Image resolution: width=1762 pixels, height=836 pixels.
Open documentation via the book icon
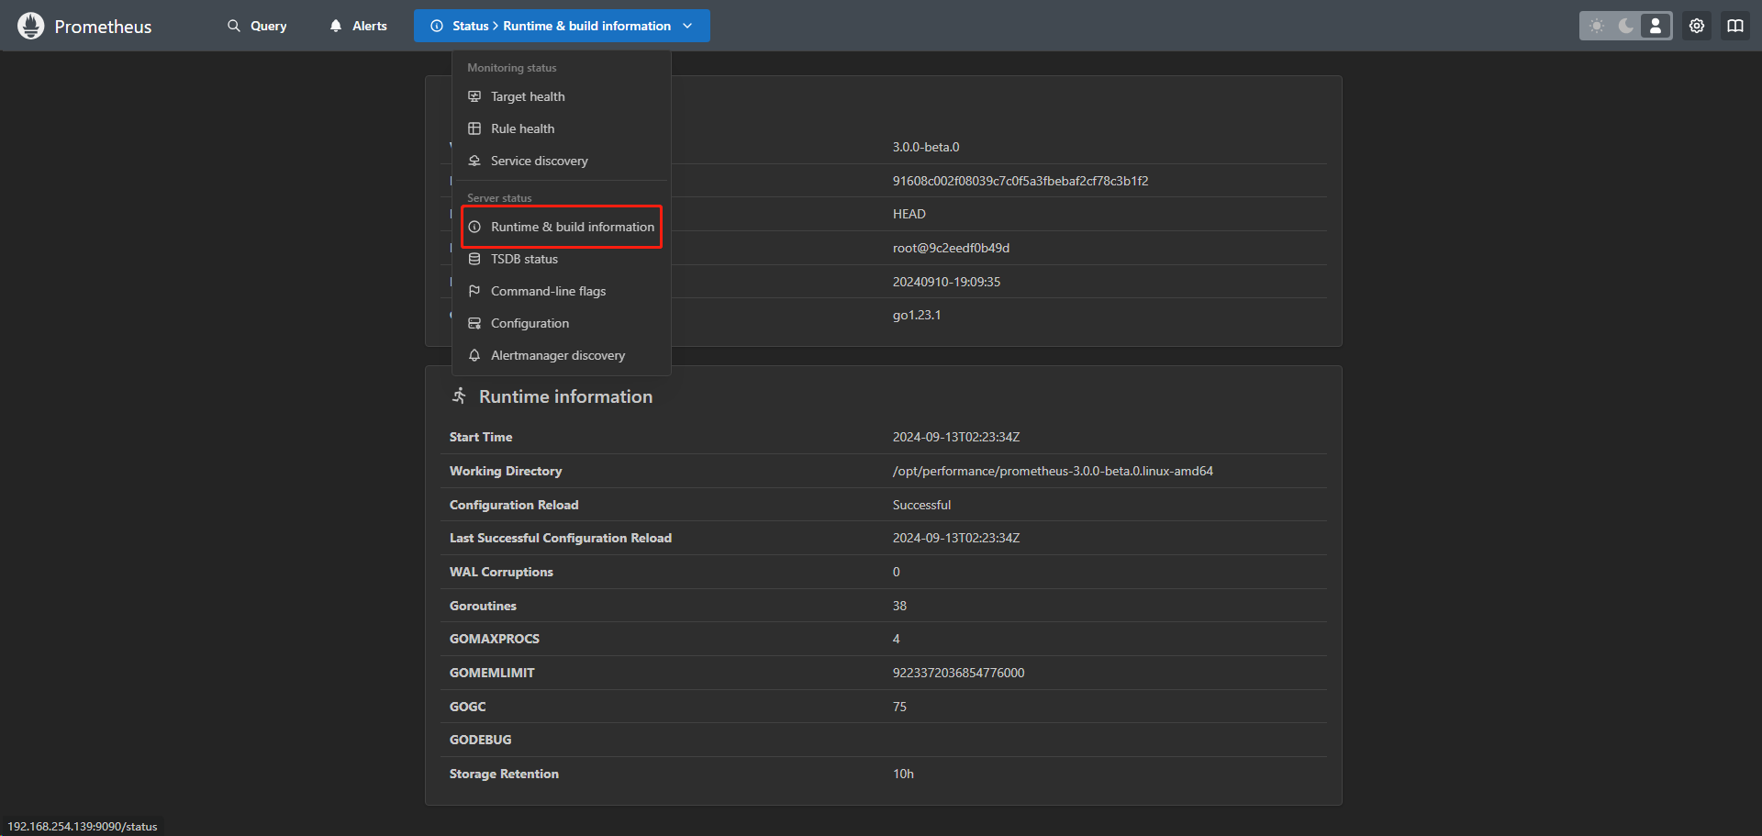[x=1735, y=26]
